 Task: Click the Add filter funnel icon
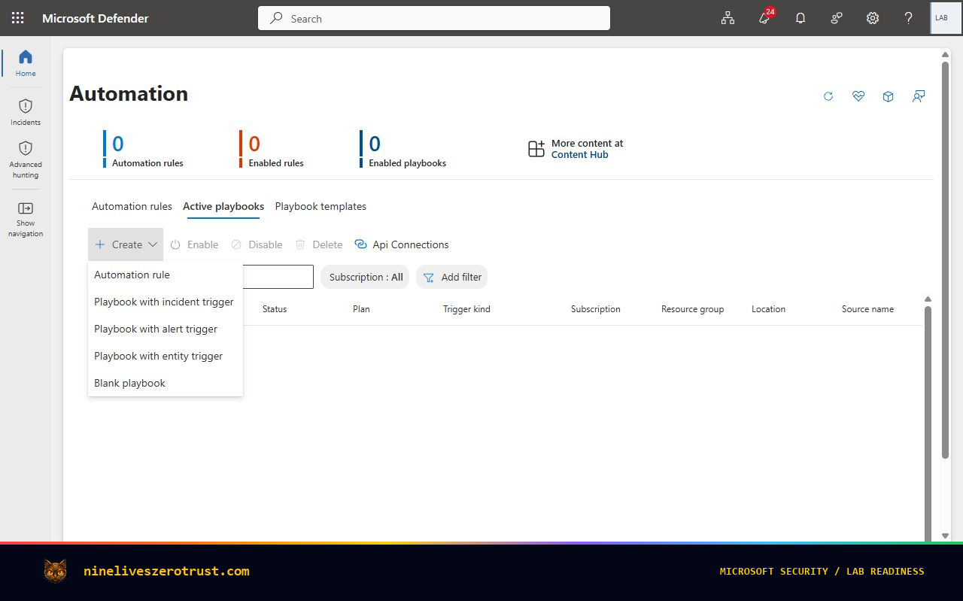click(429, 278)
